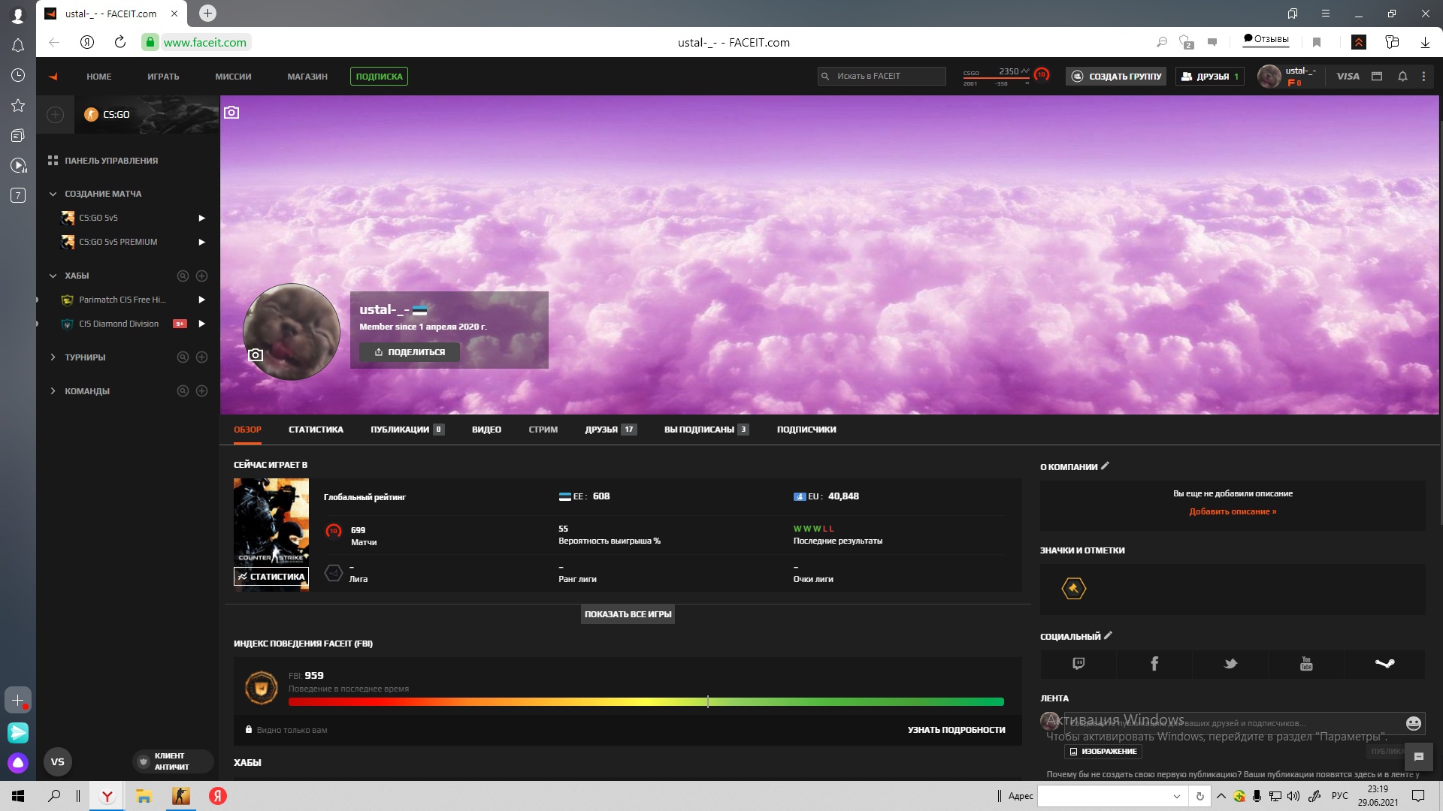Screen dimensions: 1443x811
Task: Open the ПОДПИСЧИКИ tab
Action: coord(806,430)
